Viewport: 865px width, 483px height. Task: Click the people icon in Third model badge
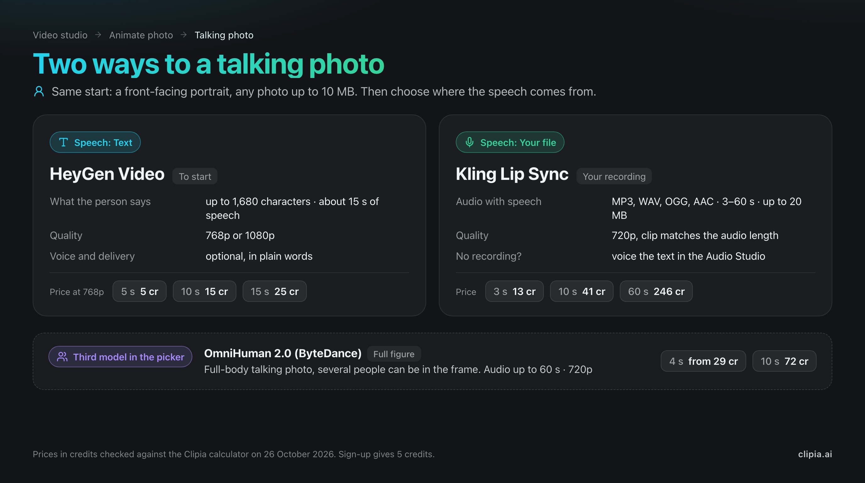pos(63,356)
